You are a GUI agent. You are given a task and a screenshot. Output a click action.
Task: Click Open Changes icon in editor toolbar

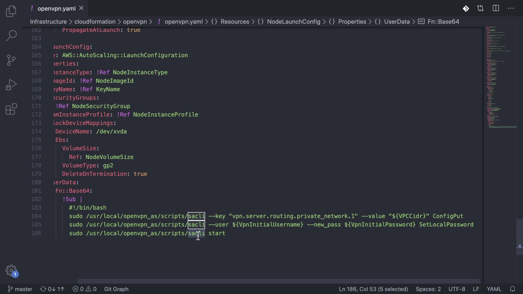pyautogui.click(x=480, y=8)
